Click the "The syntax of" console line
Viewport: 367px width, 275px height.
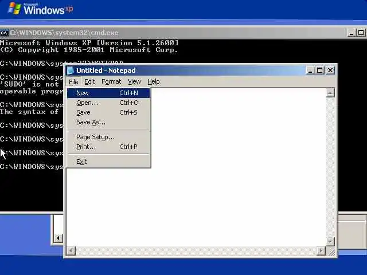tap(29, 112)
